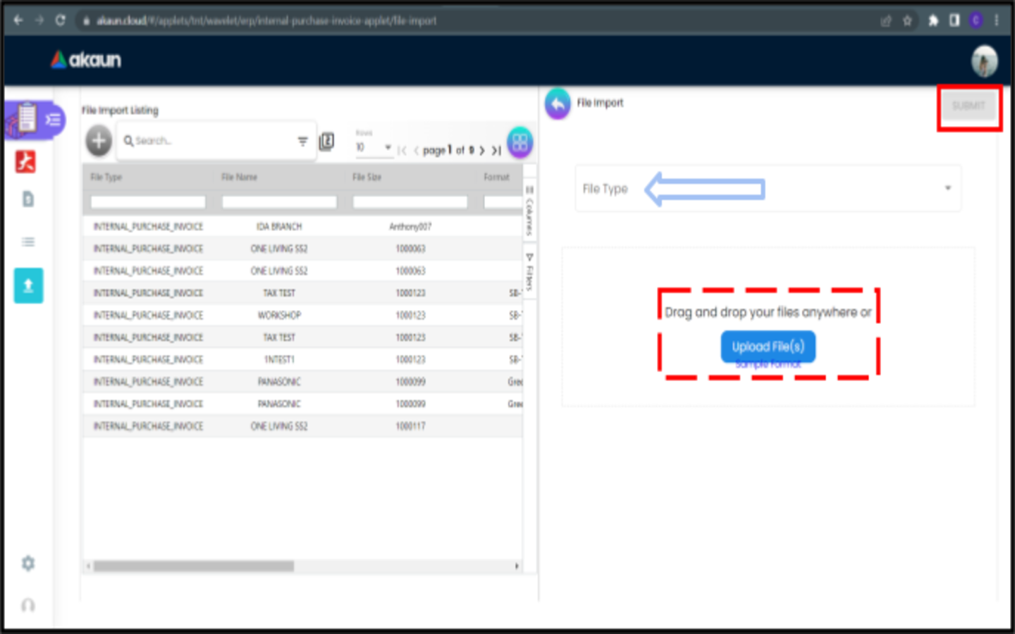This screenshot has width=1015, height=634.
Task: Select the WORKSHOP file name cell
Action: [x=279, y=316]
